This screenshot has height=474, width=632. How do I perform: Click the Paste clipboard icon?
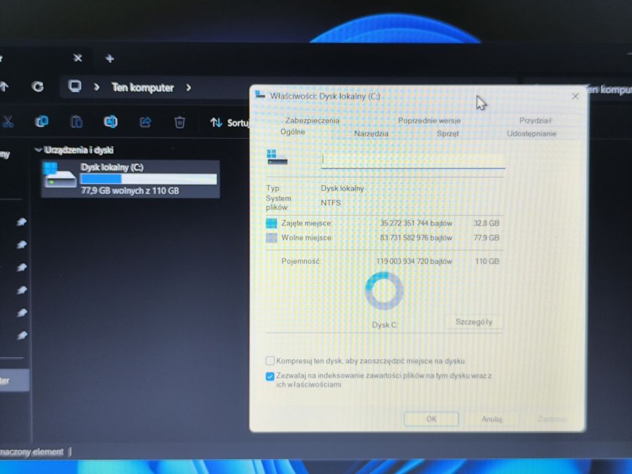[x=77, y=122]
